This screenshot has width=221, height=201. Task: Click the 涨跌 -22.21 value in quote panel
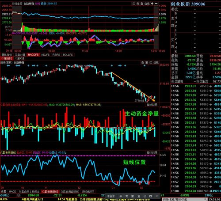[x=191, y=60]
